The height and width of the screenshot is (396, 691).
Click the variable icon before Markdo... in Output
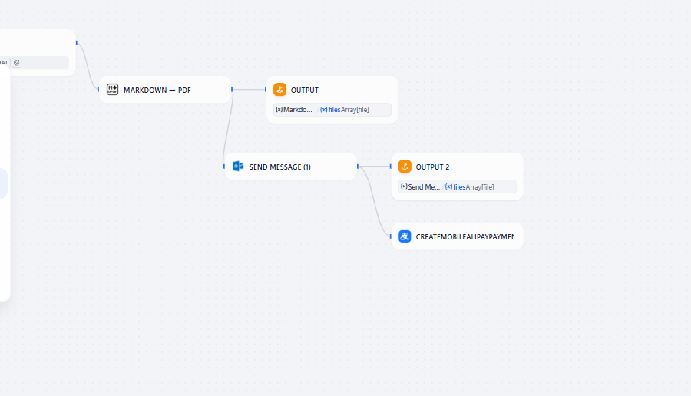pos(279,110)
